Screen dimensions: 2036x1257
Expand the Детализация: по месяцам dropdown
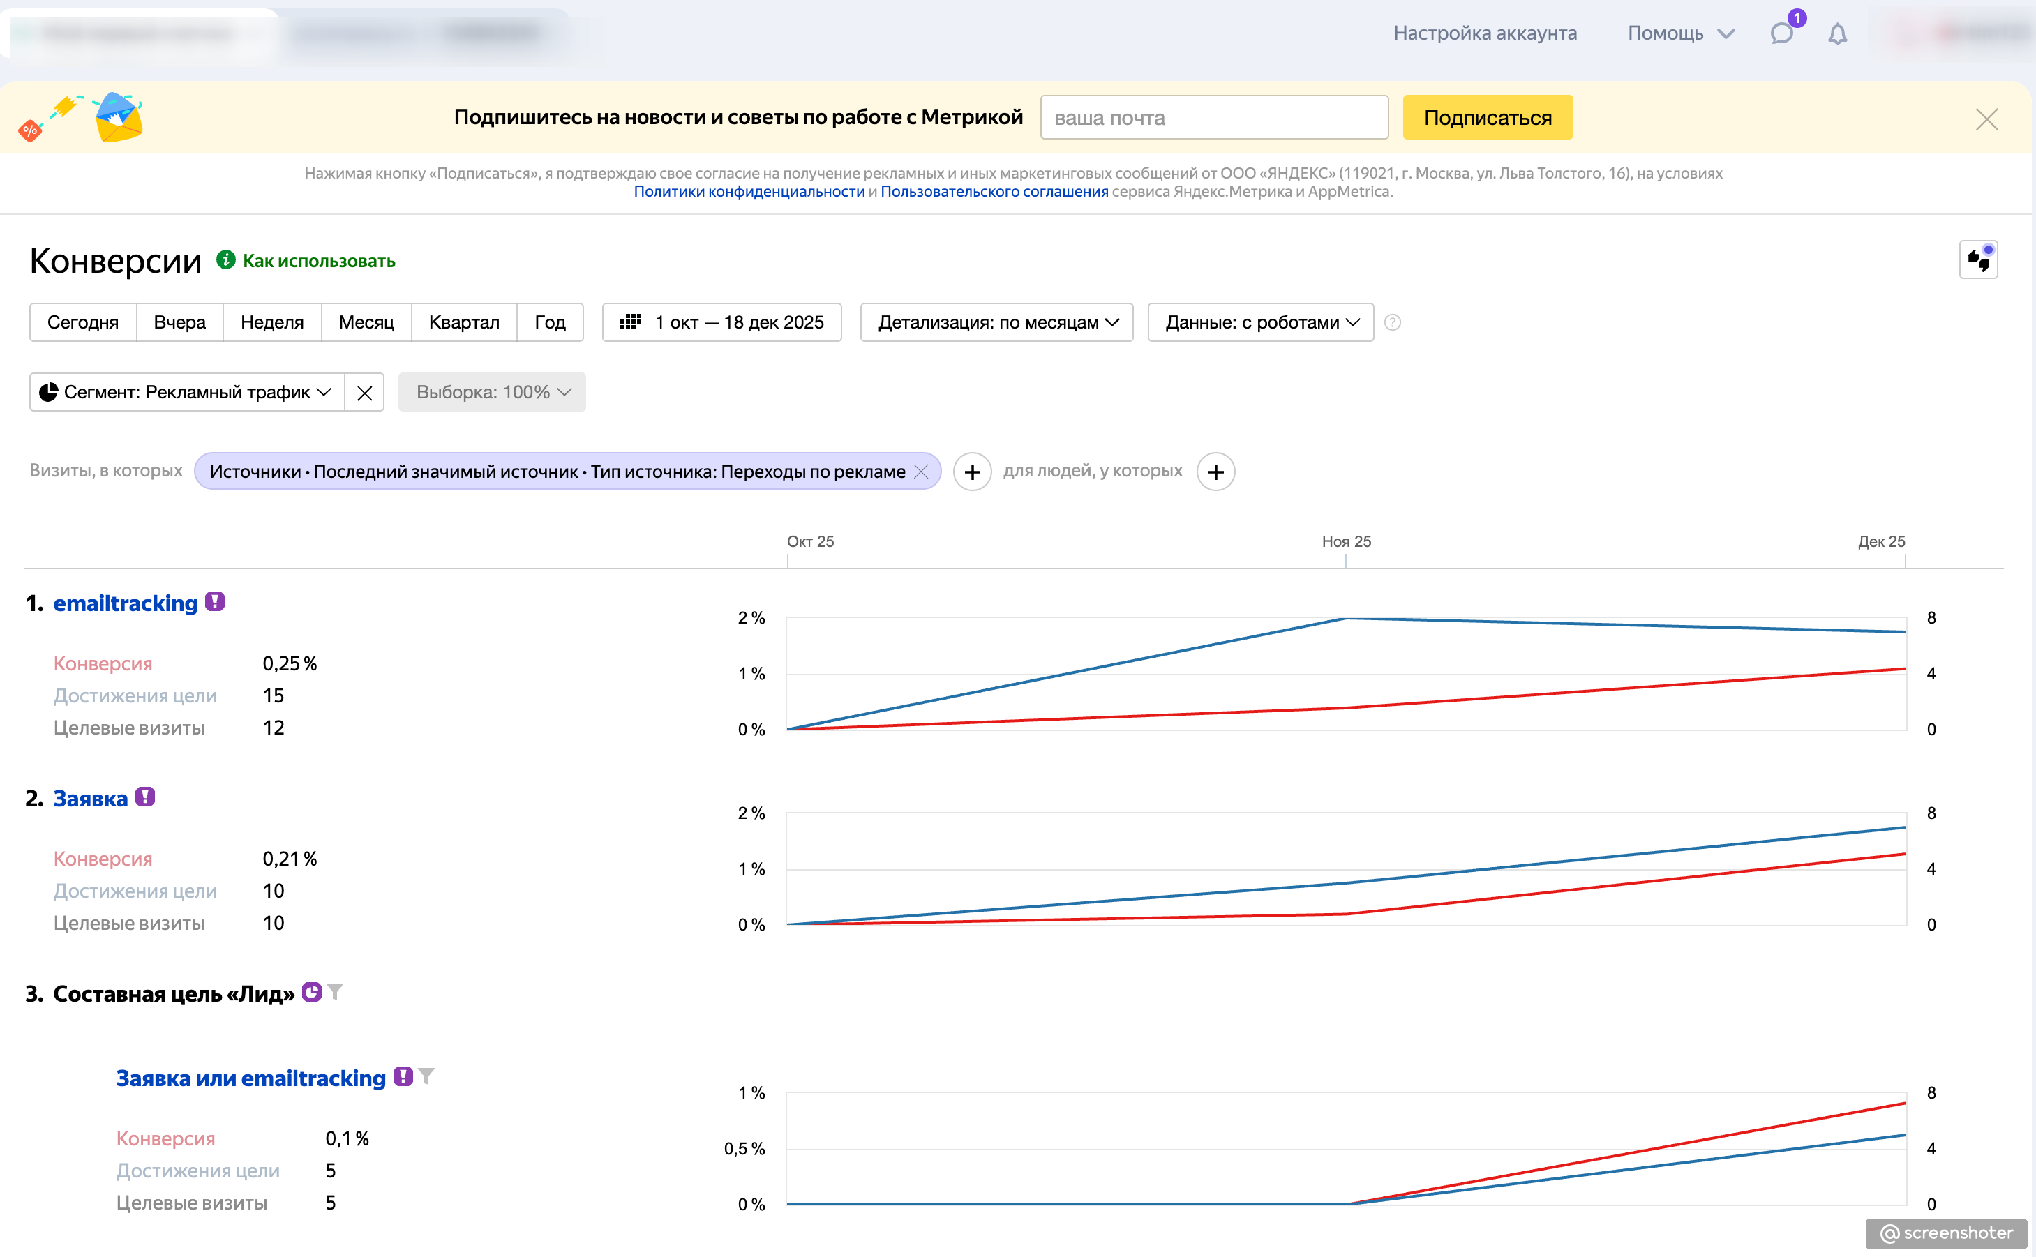[996, 322]
